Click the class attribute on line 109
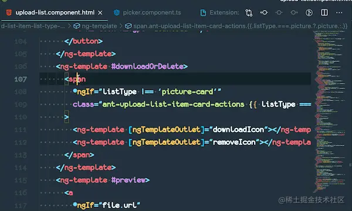The image size is (352, 211). point(83,104)
